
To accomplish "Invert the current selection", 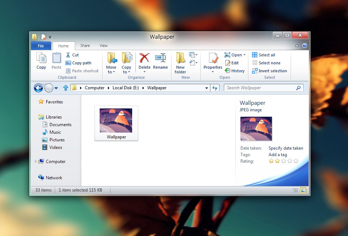I will click(x=270, y=70).
